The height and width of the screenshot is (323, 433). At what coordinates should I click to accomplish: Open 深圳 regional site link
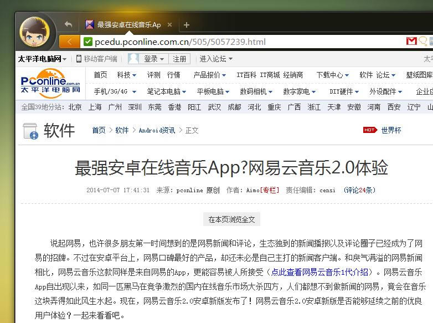[x=135, y=107]
